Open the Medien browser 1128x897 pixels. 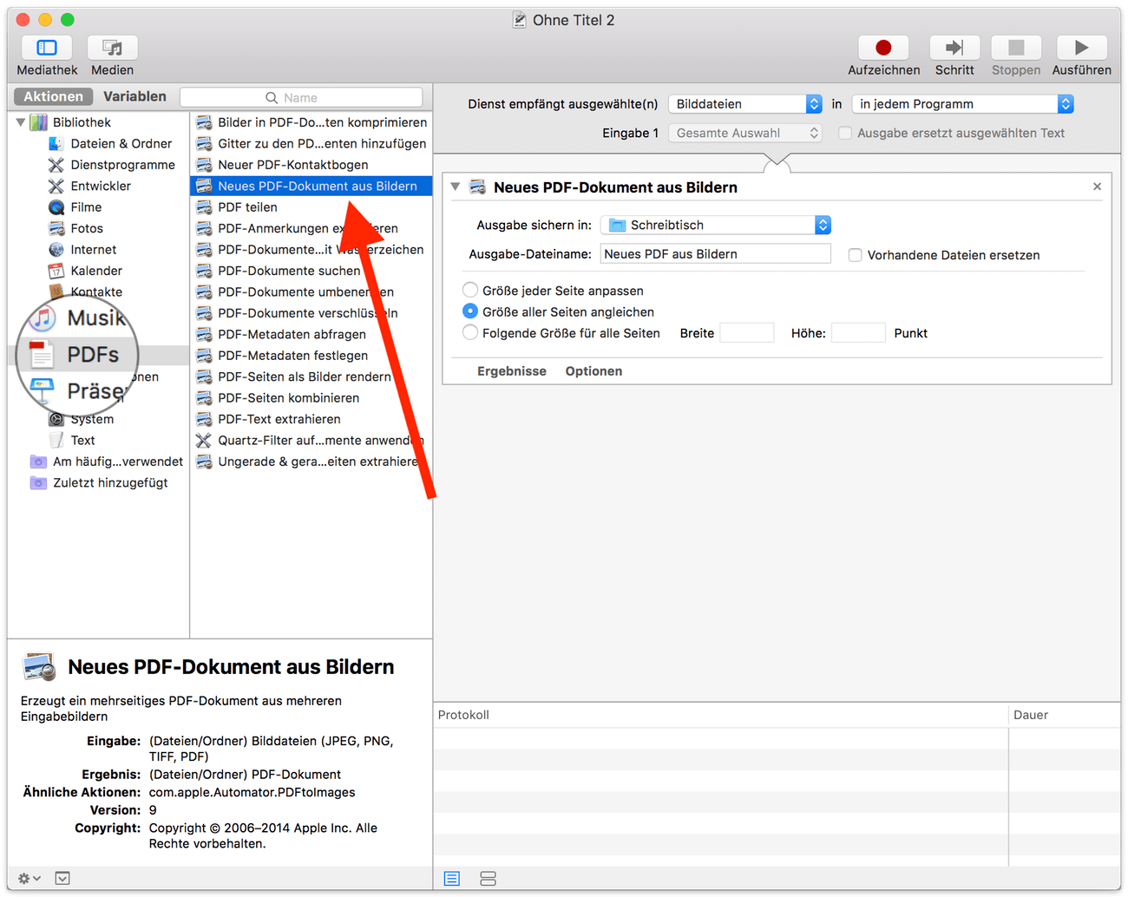point(112,48)
